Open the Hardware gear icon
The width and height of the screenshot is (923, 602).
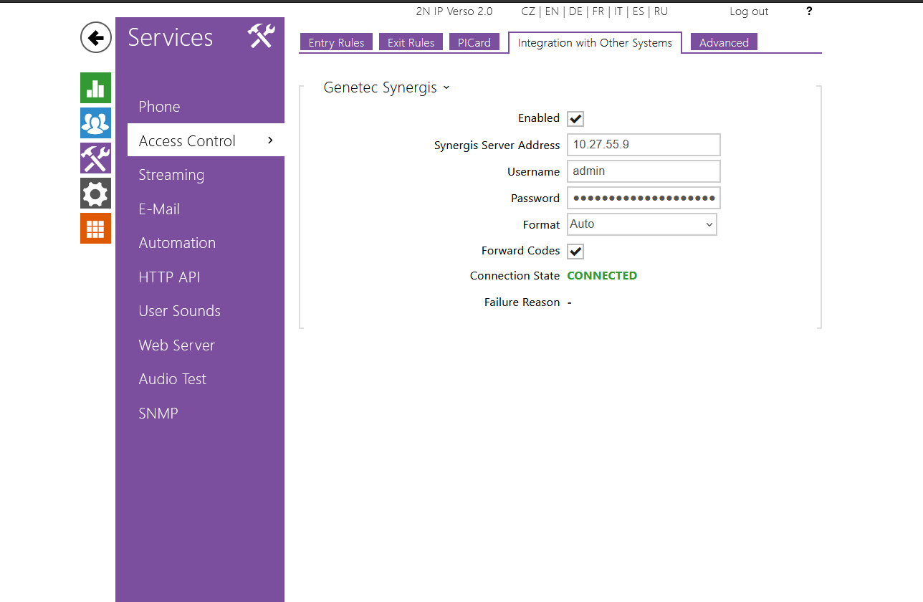coord(95,193)
